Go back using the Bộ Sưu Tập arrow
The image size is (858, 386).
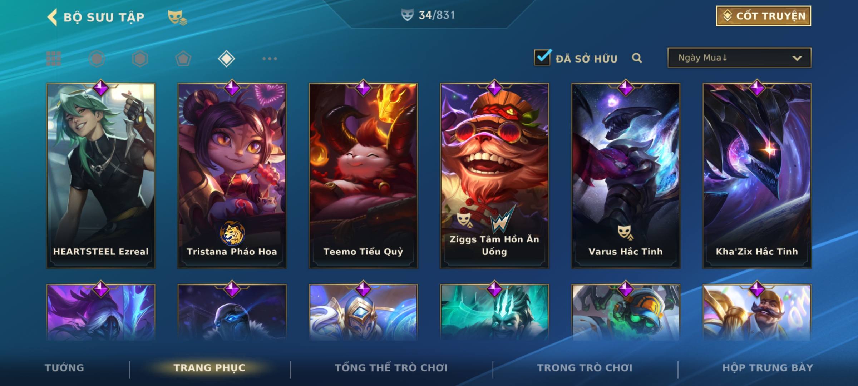(x=52, y=17)
